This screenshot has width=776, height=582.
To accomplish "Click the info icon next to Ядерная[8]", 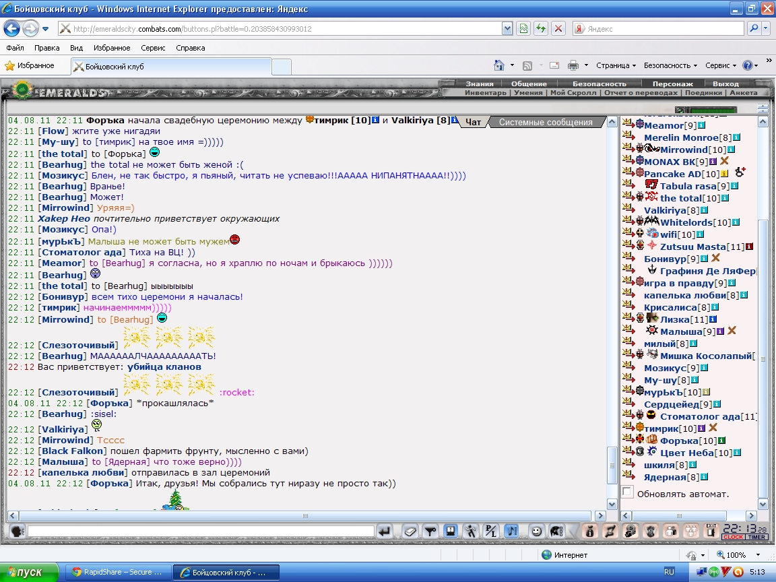I will [x=704, y=478].
